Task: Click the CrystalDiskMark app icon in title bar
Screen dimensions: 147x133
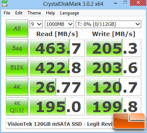Action: [5, 4]
